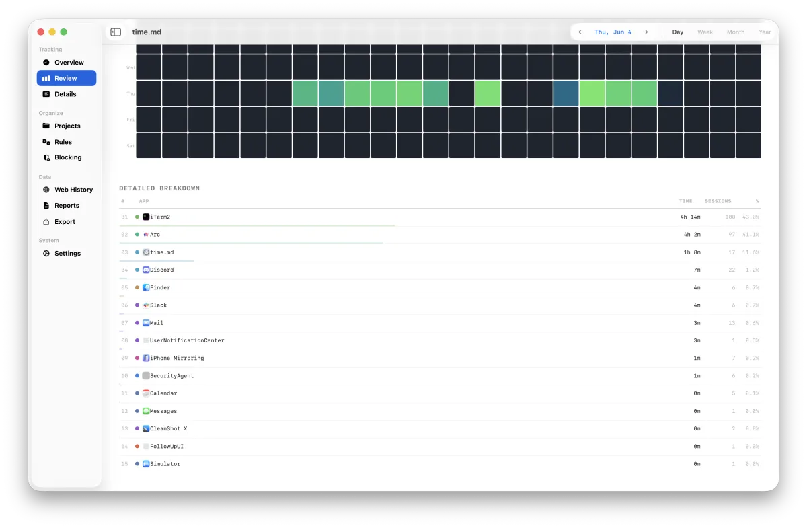
Task: Click the SecurityAgent app icon
Action: coord(146,375)
